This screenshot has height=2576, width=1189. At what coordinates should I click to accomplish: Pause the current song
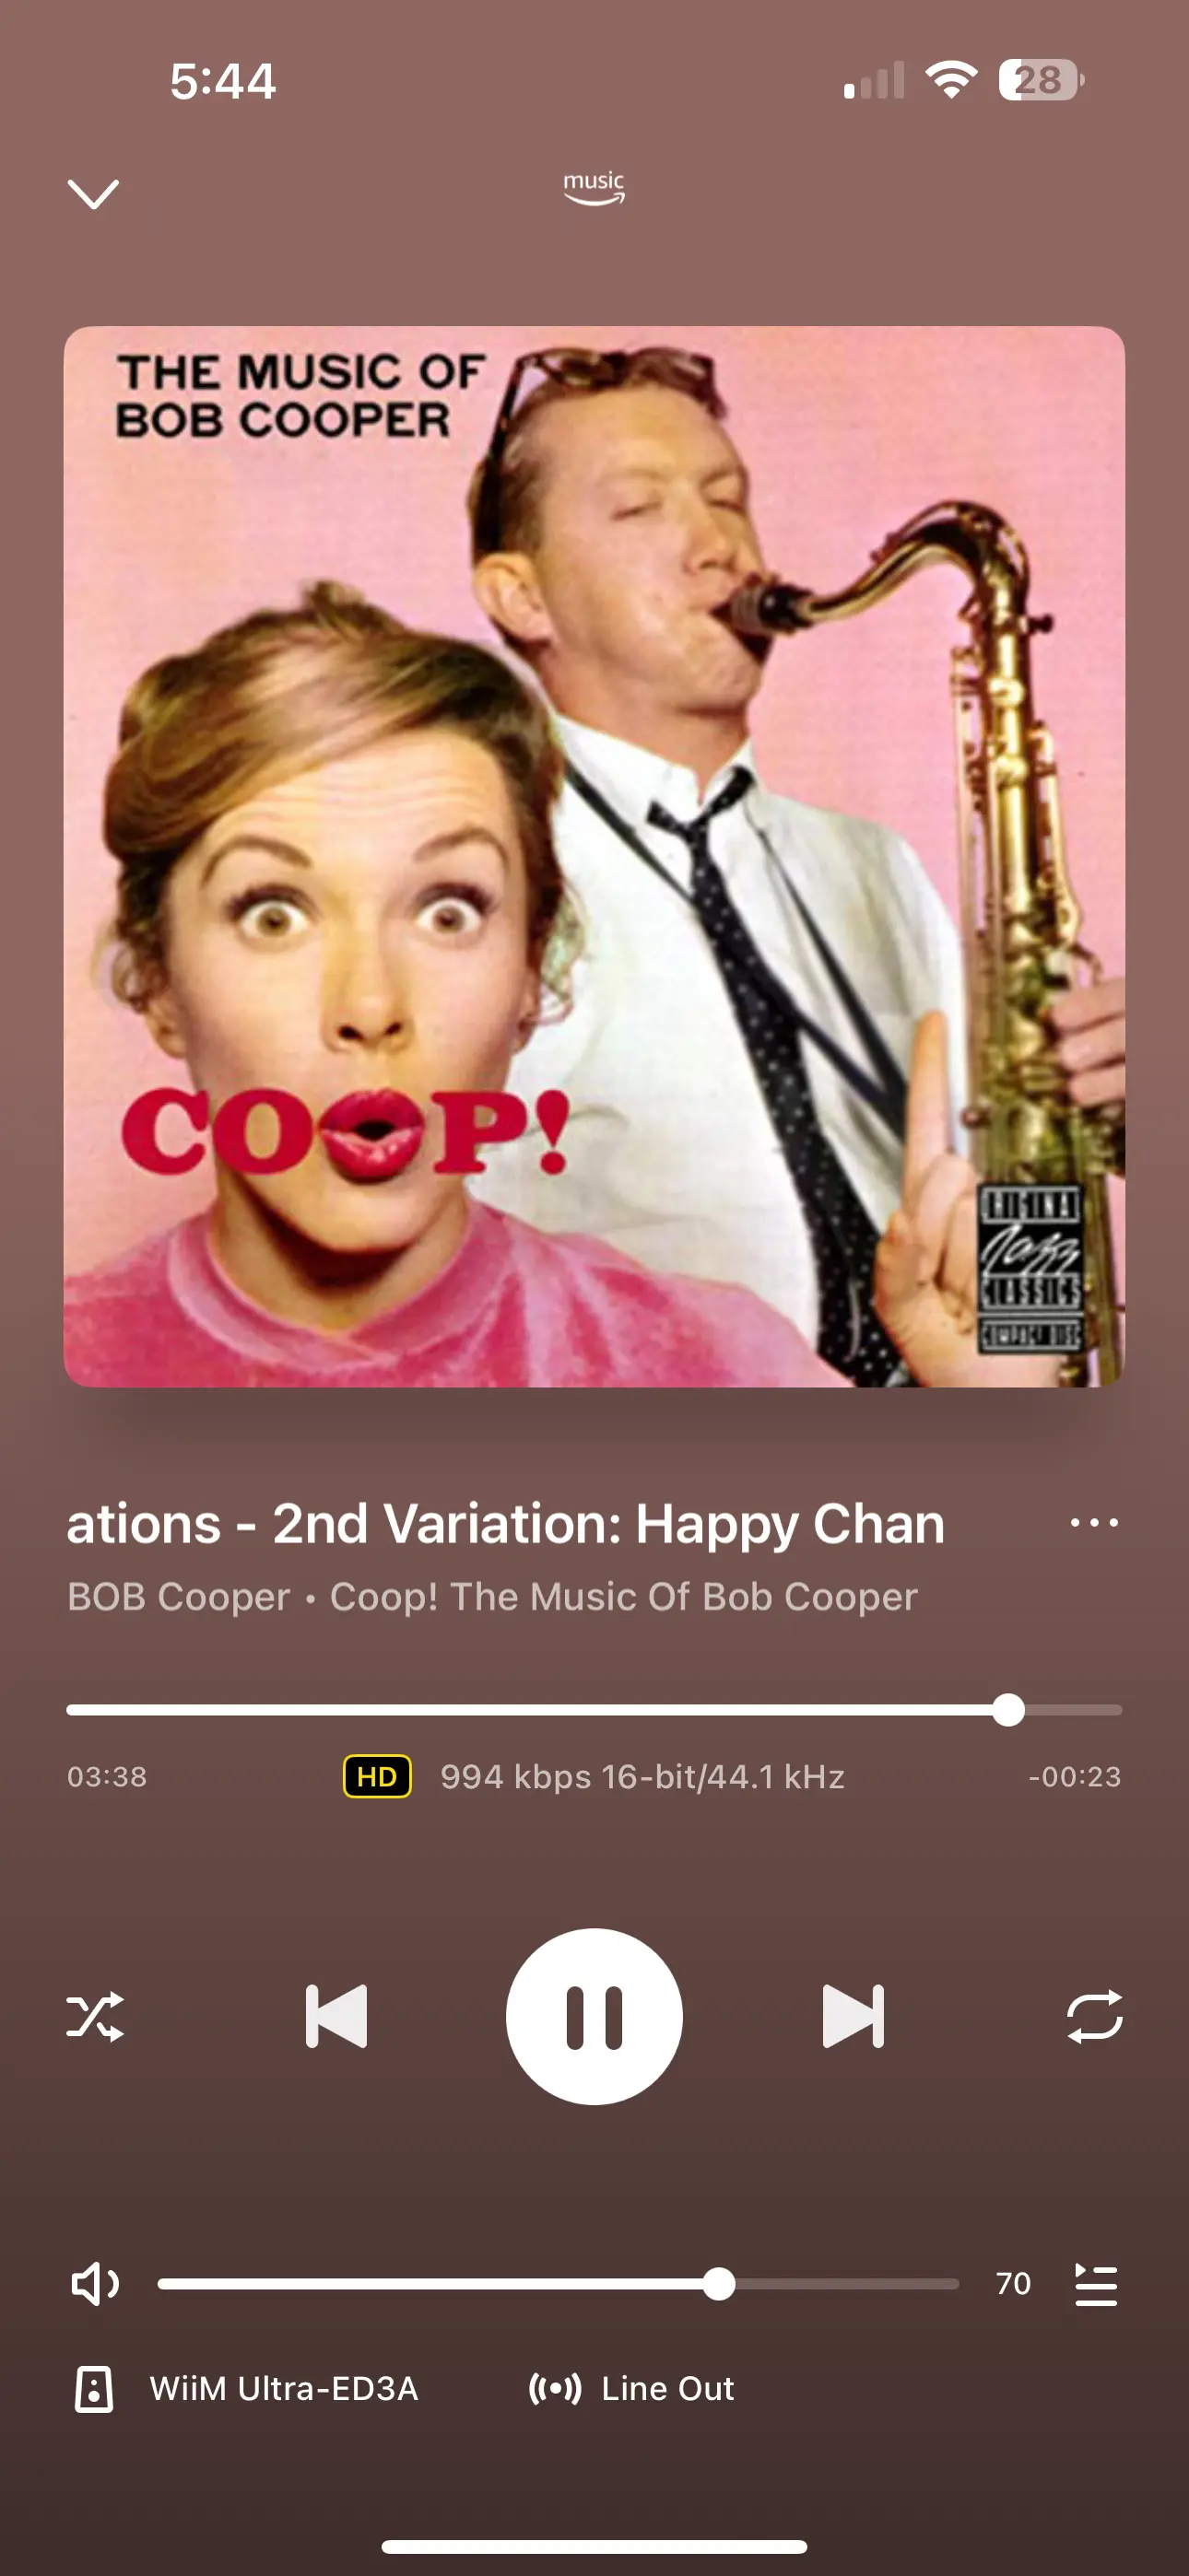pyautogui.click(x=594, y=2016)
